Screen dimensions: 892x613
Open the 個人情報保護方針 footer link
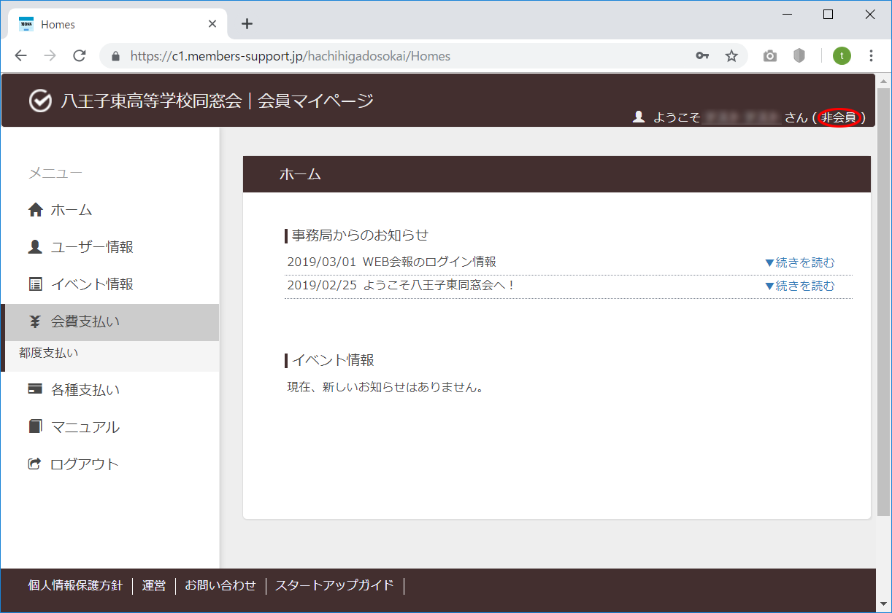tap(75, 585)
